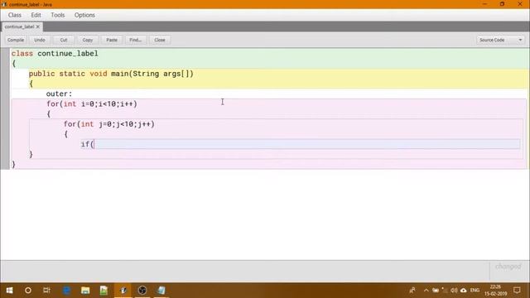
Task: Click the Copy button
Action: point(88,40)
